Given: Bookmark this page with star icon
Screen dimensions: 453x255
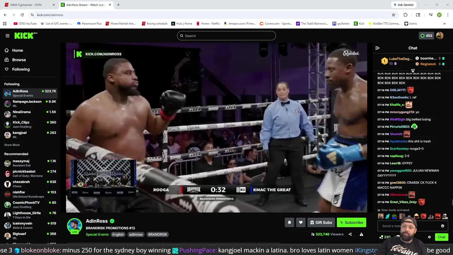Looking at the screenshot, I should click(x=393, y=15).
